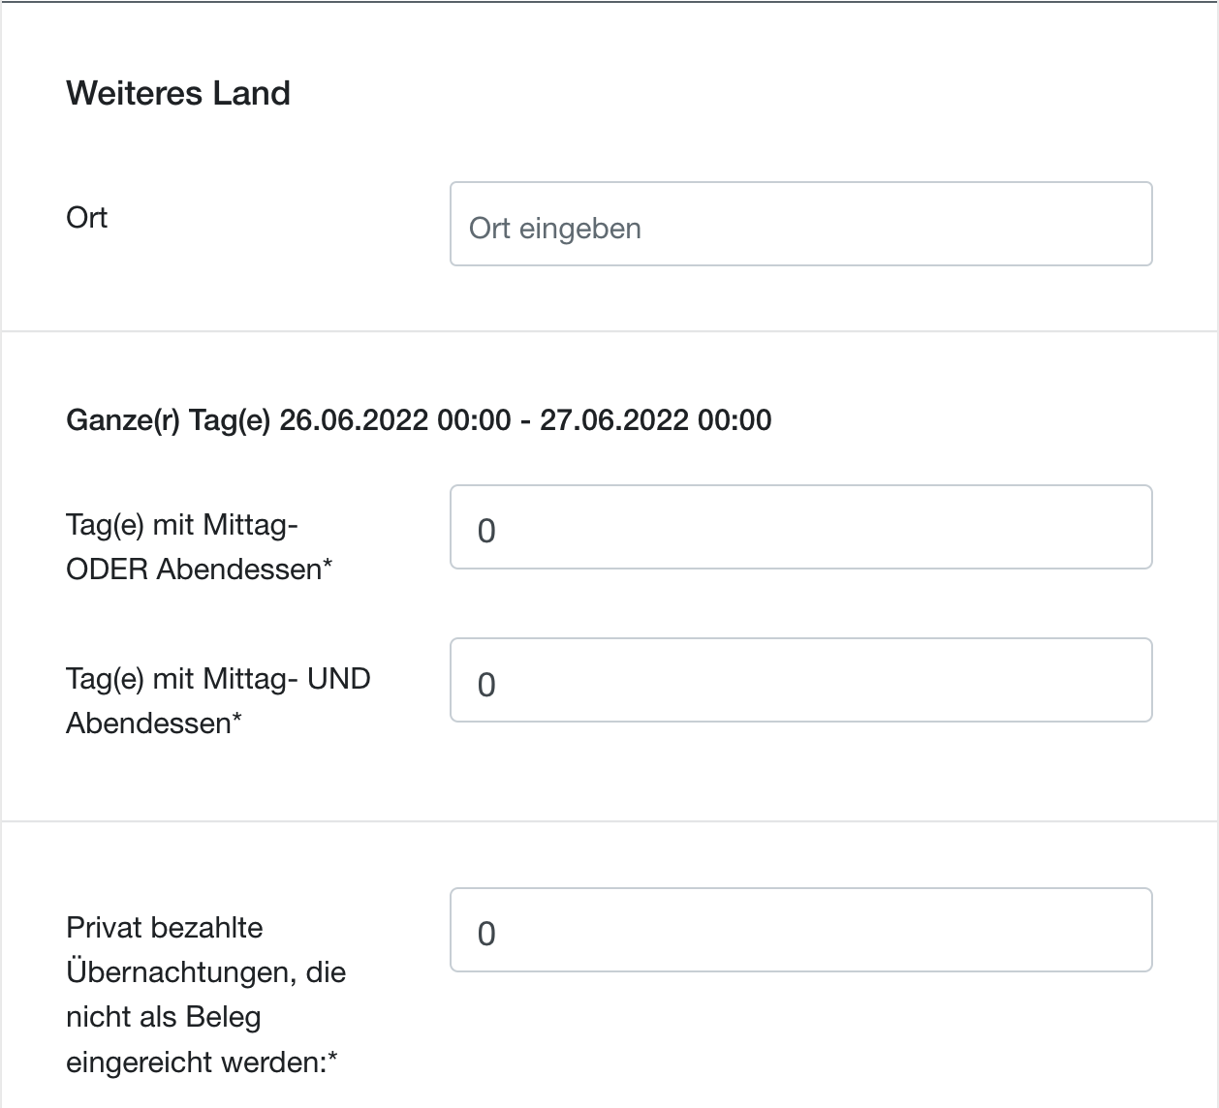Click the "Ort eingeben" placeholder text
This screenshot has height=1108, width=1219.
(555, 229)
